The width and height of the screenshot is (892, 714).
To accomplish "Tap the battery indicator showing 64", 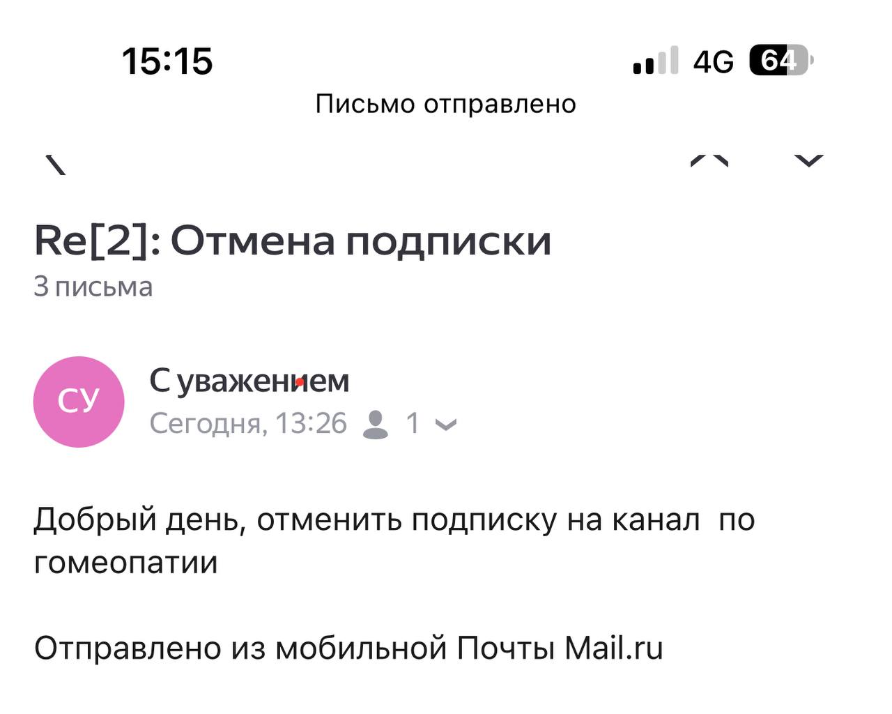I will pyautogui.click(x=780, y=61).
